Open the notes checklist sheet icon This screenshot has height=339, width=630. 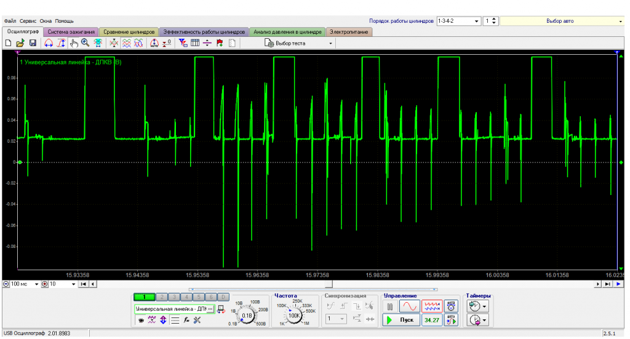pyautogui.click(x=232, y=43)
